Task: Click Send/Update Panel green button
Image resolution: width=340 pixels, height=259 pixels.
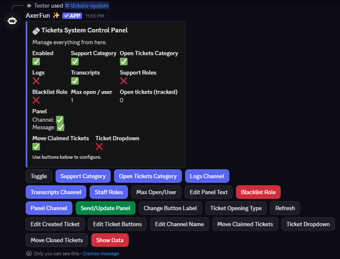Action: pos(106,208)
